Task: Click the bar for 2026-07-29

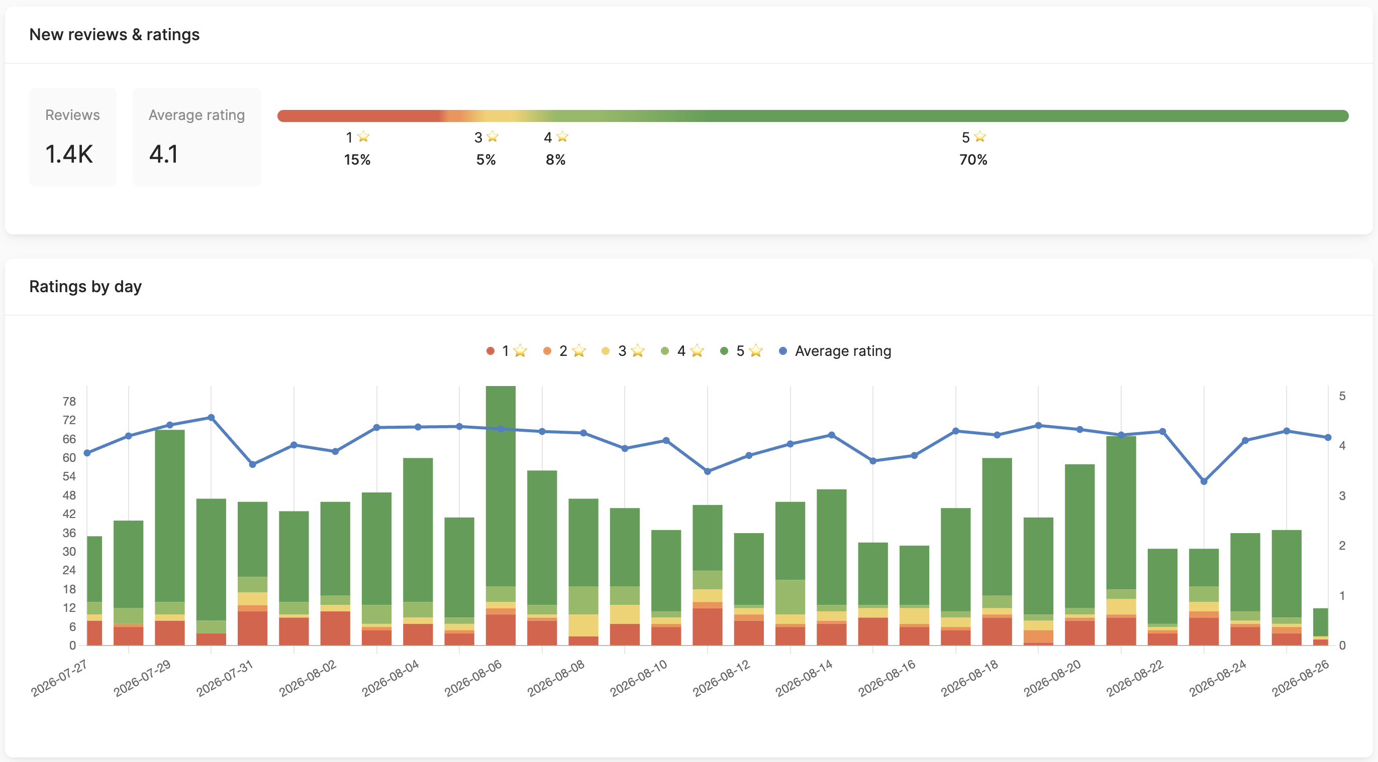Action: coord(170,538)
